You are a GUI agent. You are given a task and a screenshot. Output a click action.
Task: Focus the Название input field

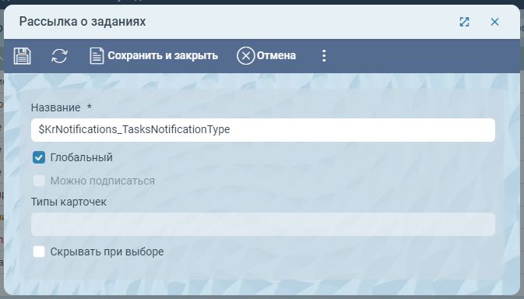(263, 129)
